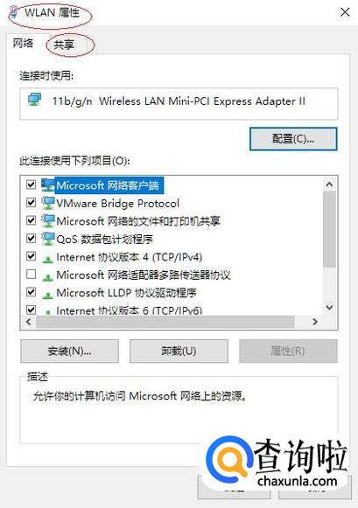Viewport: 358px width, 508px height.
Task: Enable the 网络适配器多路传送器协议 checkbox
Action: pyautogui.click(x=32, y=275)
